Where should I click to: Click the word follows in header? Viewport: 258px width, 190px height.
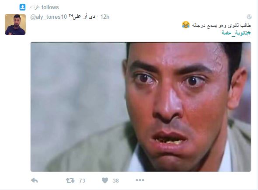click(50, 7)
